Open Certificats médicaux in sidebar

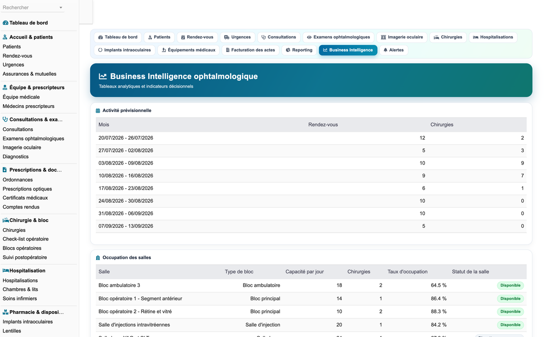coord(25,198)
